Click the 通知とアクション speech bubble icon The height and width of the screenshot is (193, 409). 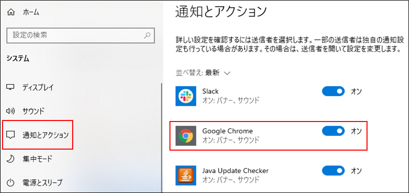click(10, 135)
